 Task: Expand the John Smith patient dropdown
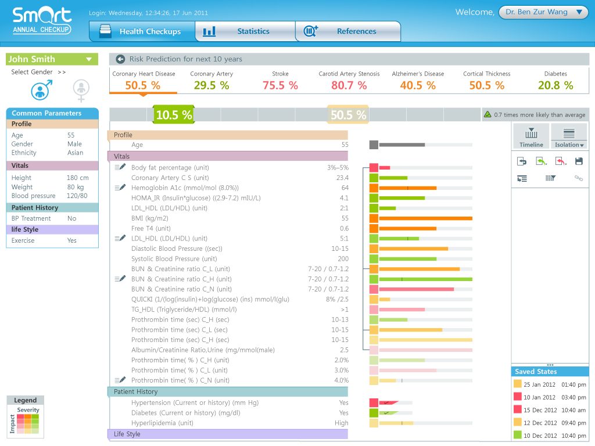pyautogui.click(x=52, y=59)
